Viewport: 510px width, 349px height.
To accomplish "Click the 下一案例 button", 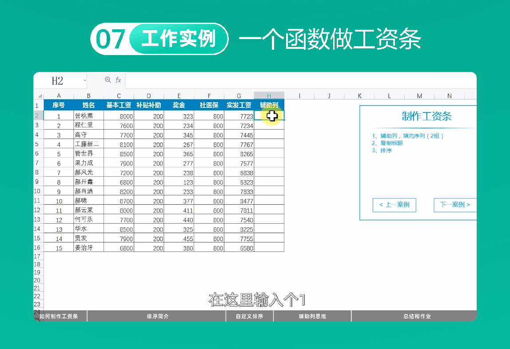I will click(x=455, y=205).
